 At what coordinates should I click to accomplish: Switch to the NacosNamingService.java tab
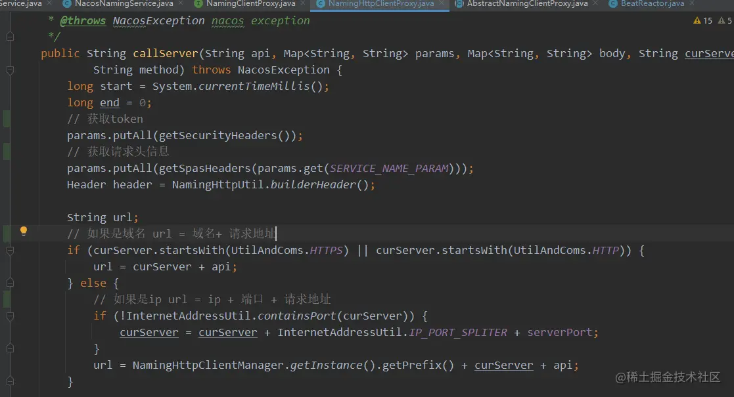pos(124,4)
